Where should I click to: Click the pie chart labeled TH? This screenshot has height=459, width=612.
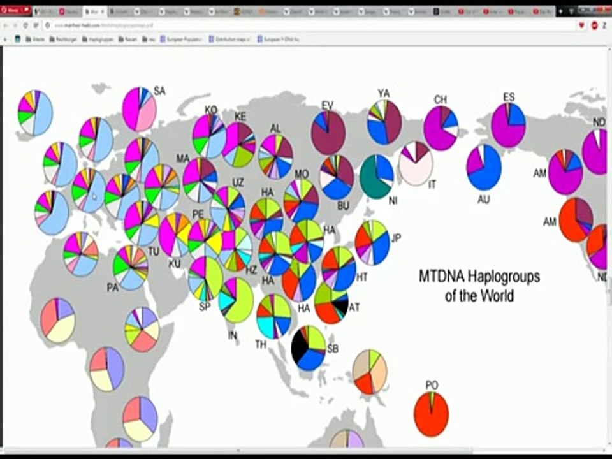click(274, 316)
